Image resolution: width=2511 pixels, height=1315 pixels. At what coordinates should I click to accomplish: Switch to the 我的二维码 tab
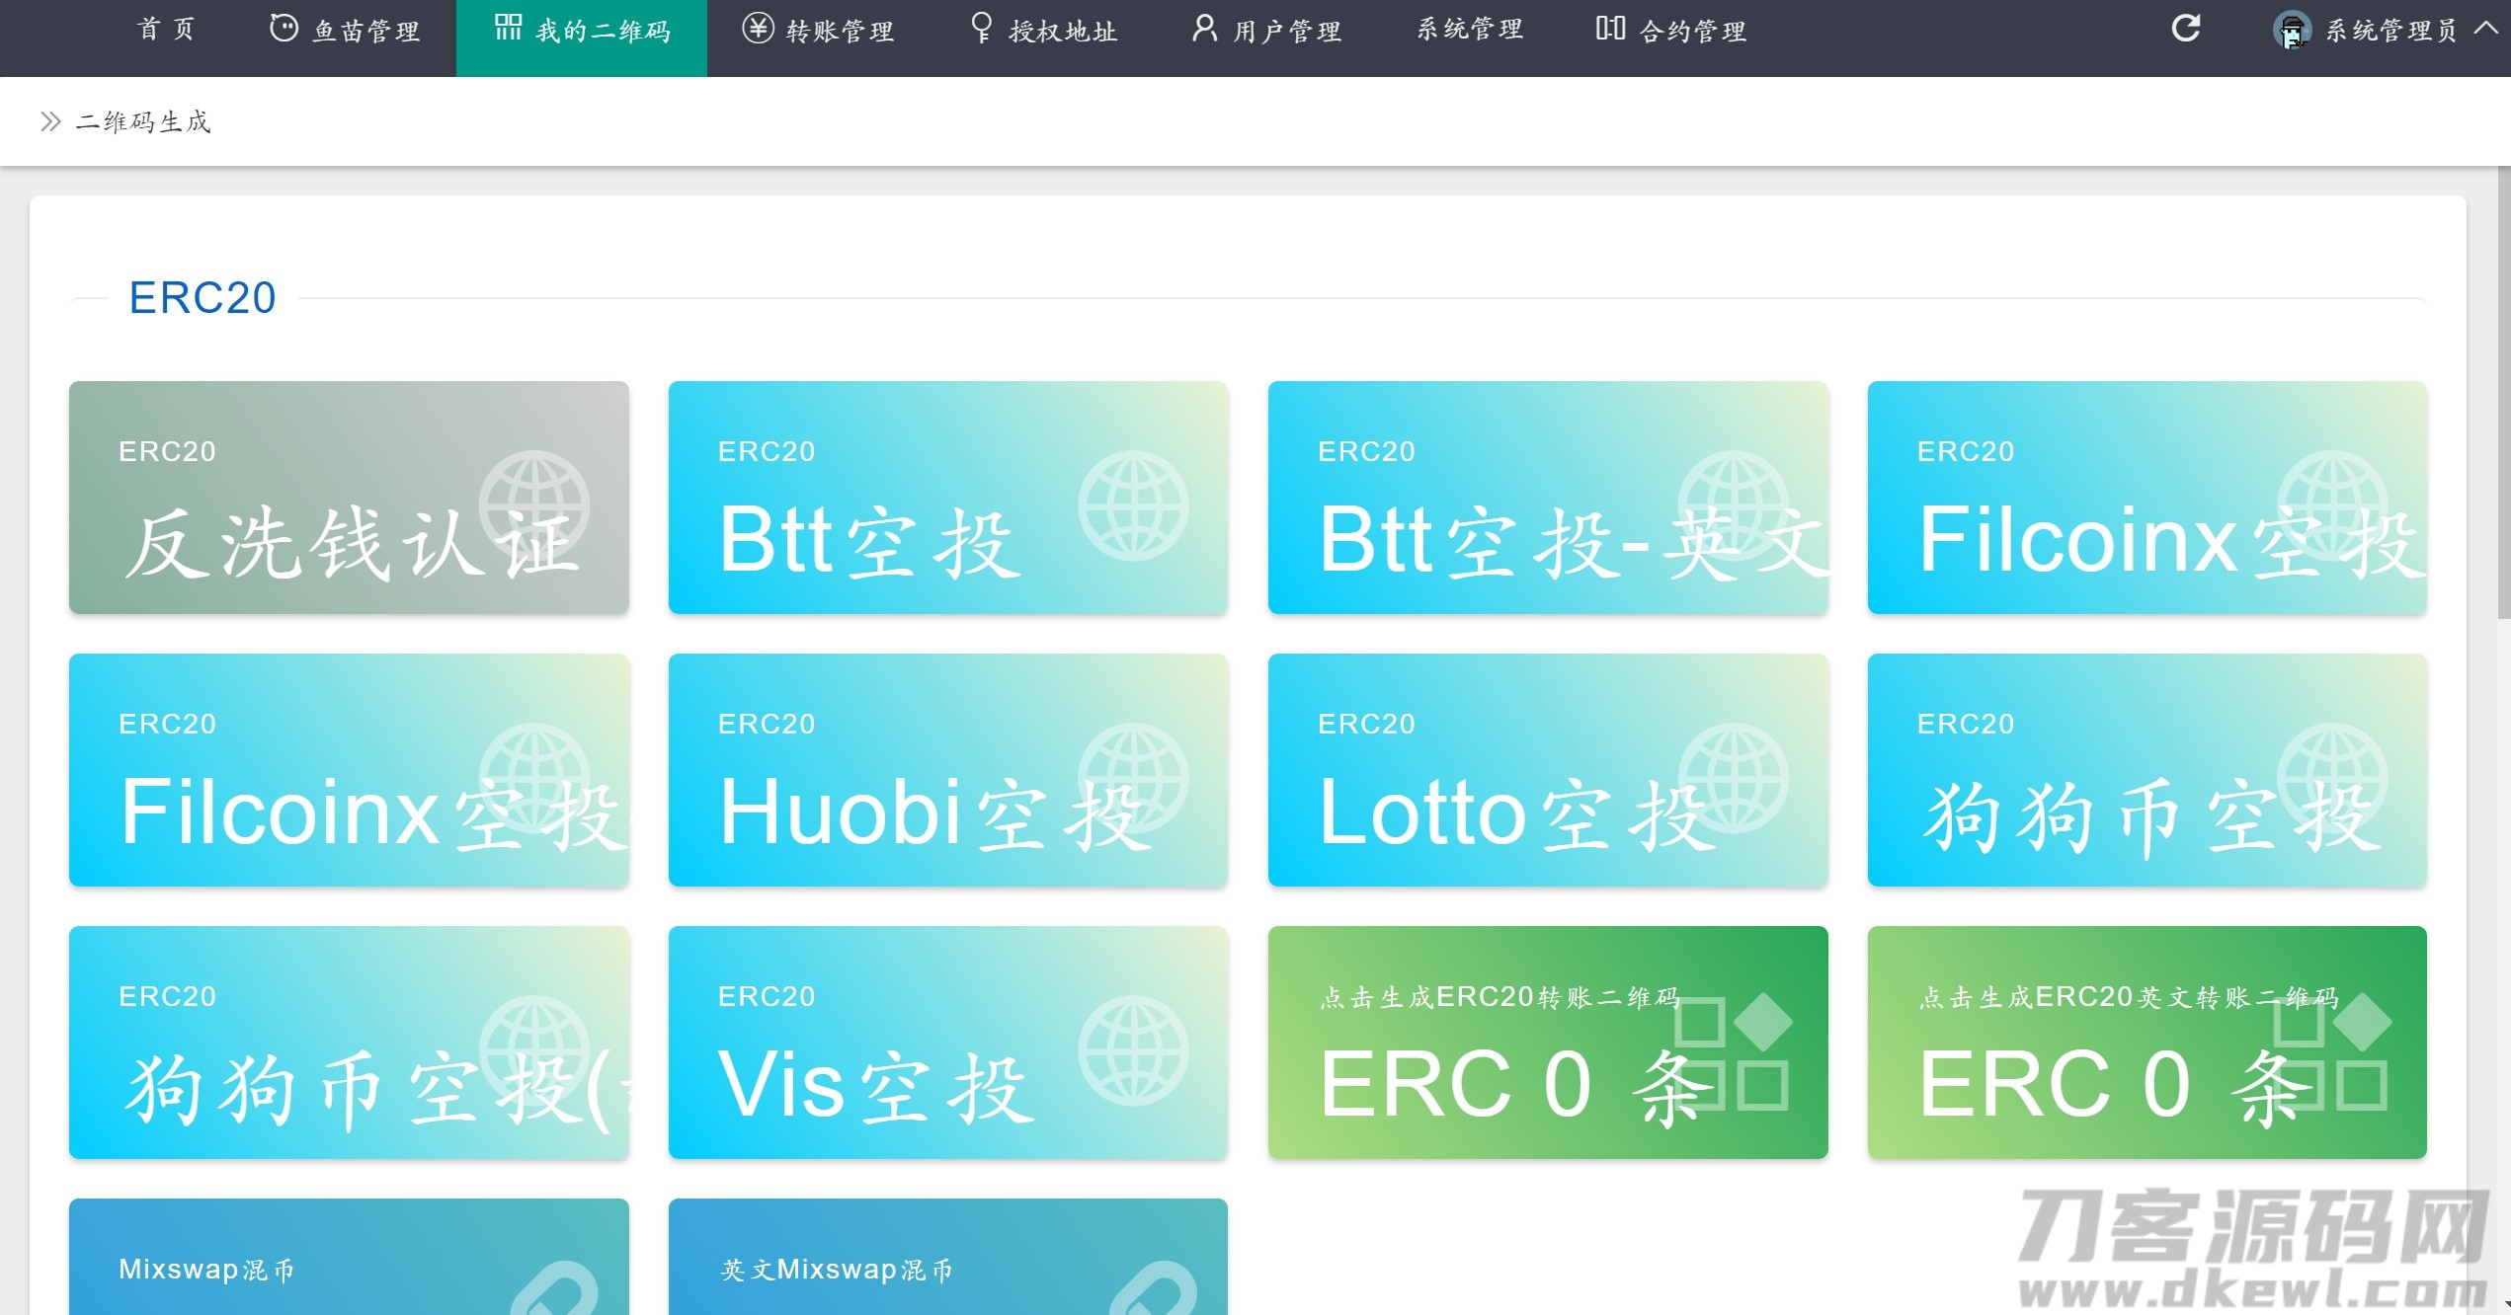tap(581, 30)
